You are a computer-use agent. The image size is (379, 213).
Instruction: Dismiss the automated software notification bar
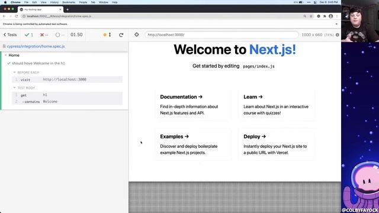click(x=336, y=24)
